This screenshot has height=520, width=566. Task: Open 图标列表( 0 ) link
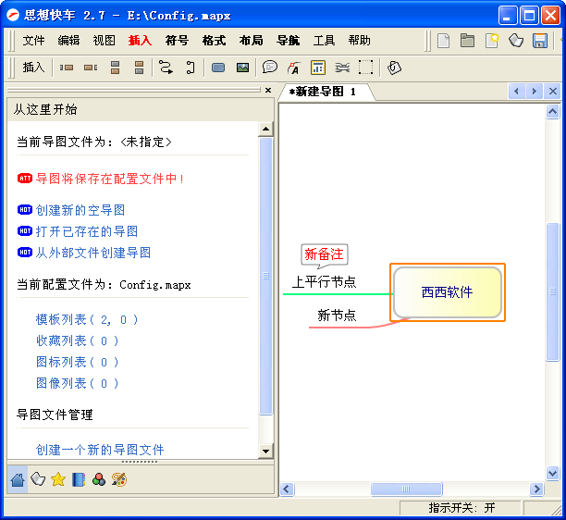click(x=78, y=362)
